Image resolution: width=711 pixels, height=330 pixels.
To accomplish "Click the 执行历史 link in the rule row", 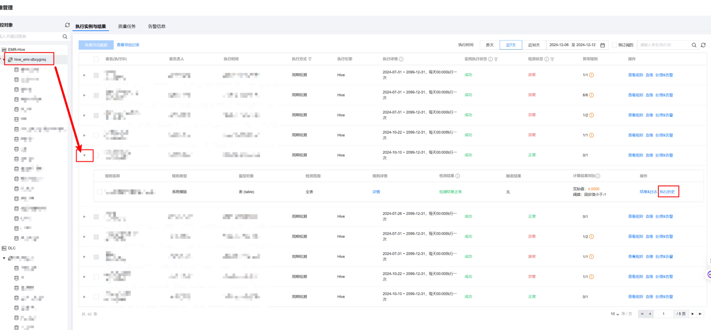I will 667,192.
